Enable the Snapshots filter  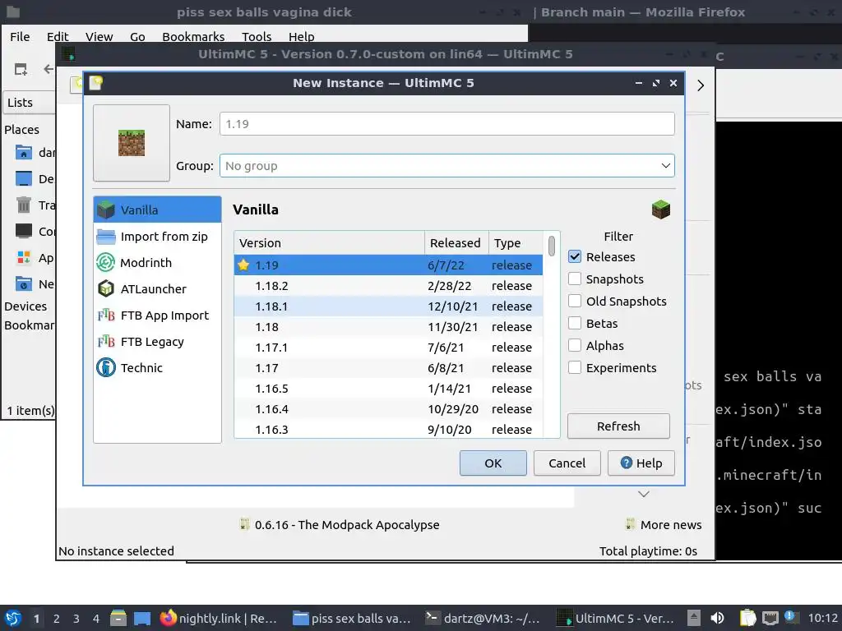click(575, 279)
